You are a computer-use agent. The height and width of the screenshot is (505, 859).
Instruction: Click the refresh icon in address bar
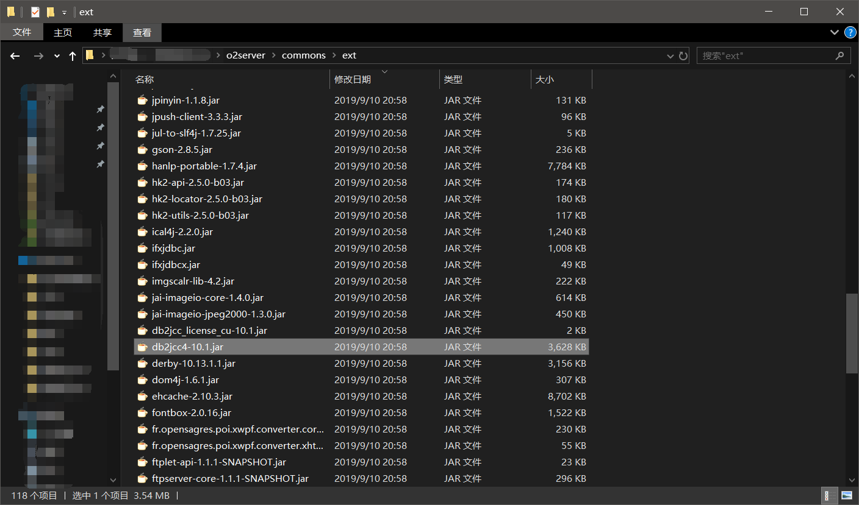click(683, 55)
